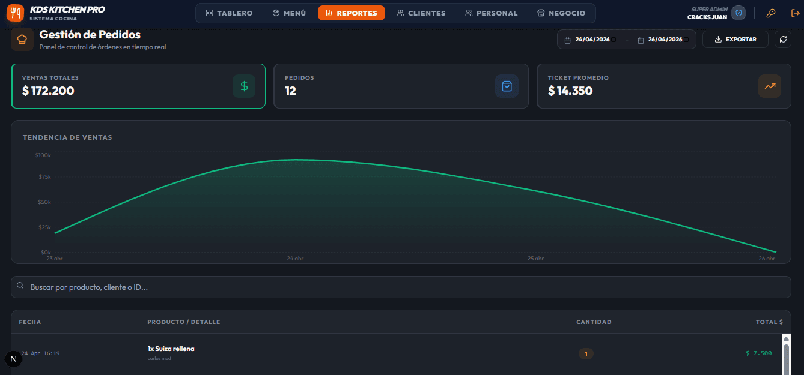This screenshot has width=804, height=375.
Task: Click the KDS Kitchen Pro fork logo
Action: 16,13
